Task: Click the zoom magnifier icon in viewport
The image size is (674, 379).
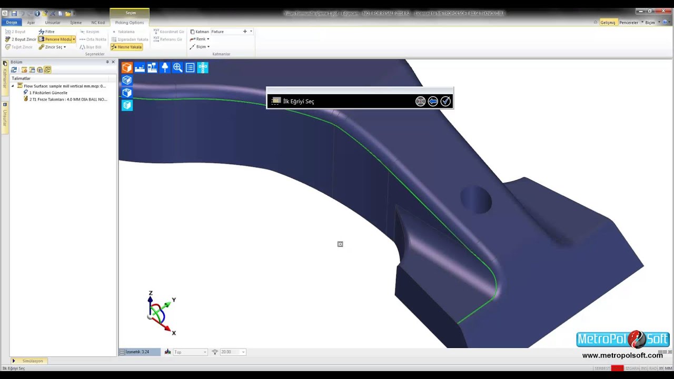Action: click(177, 67)
